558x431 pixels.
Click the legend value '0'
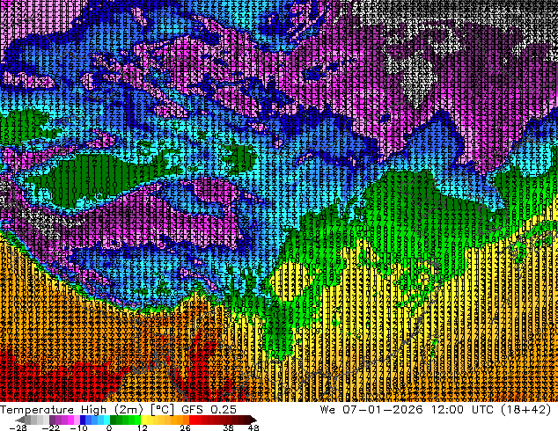point(109,427)
